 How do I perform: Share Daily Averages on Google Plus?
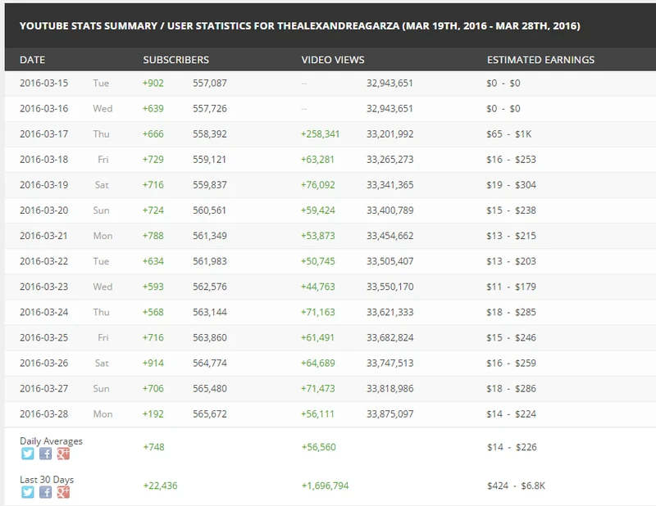click(63, 454)
